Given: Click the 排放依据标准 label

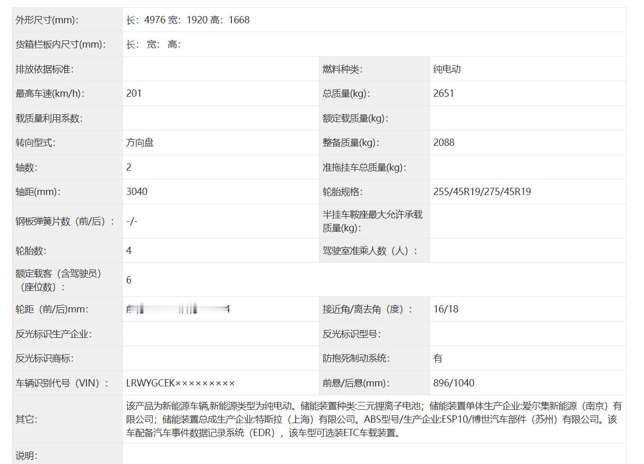Looking at the screenshot, I should point(45,69).
